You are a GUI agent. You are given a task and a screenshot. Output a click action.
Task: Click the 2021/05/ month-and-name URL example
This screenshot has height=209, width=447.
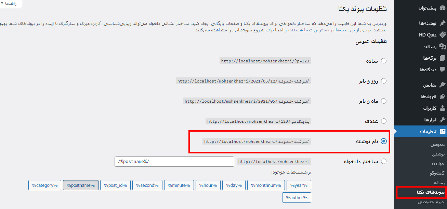point(247,101)
